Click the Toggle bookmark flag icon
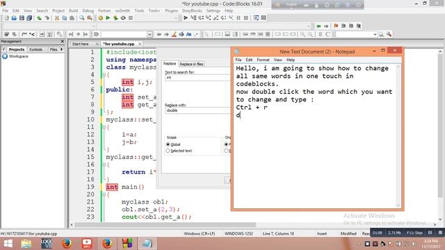Image resolution: width=445 pixels, height=250 pixels. click(x=336, y=26)
